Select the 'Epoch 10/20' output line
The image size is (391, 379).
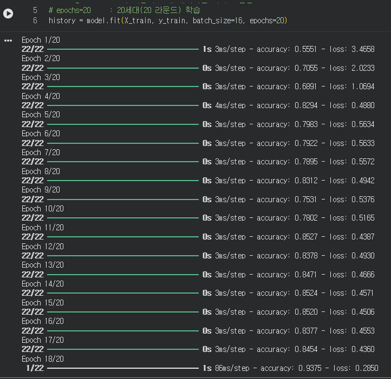(x=43, y=209)
